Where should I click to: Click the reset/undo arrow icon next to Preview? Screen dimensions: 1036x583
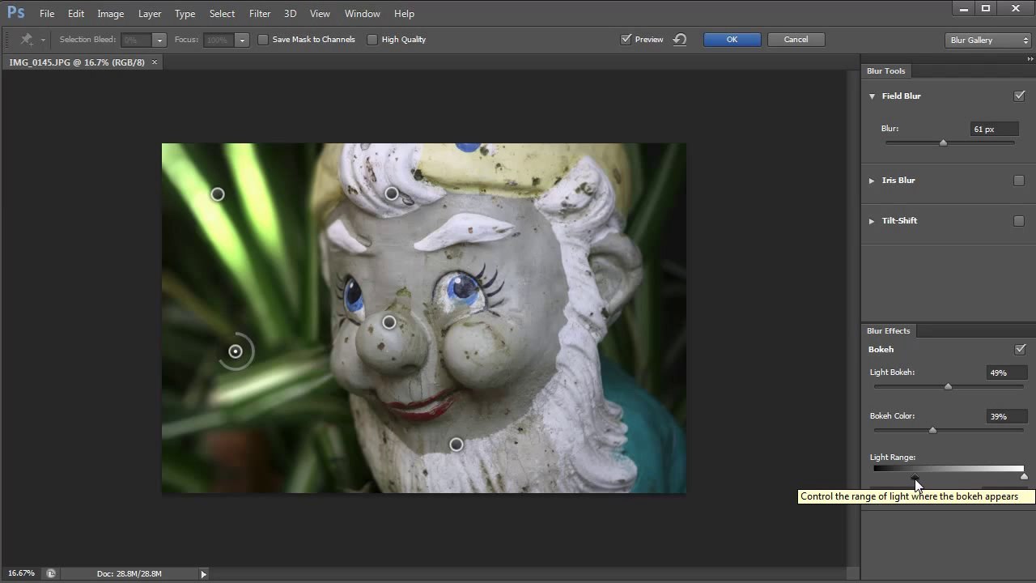click(680, 39)
